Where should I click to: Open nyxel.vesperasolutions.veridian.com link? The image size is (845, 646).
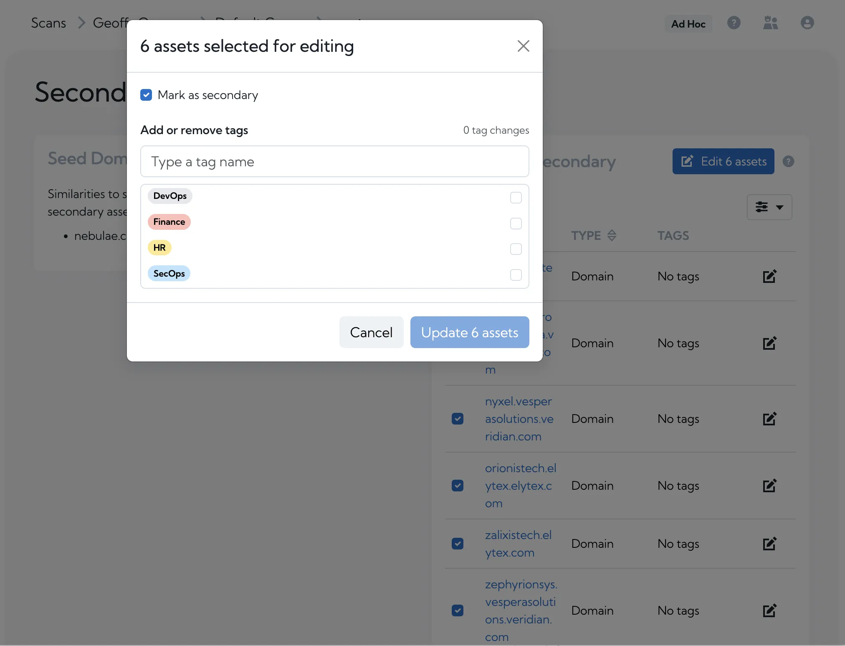519,419
